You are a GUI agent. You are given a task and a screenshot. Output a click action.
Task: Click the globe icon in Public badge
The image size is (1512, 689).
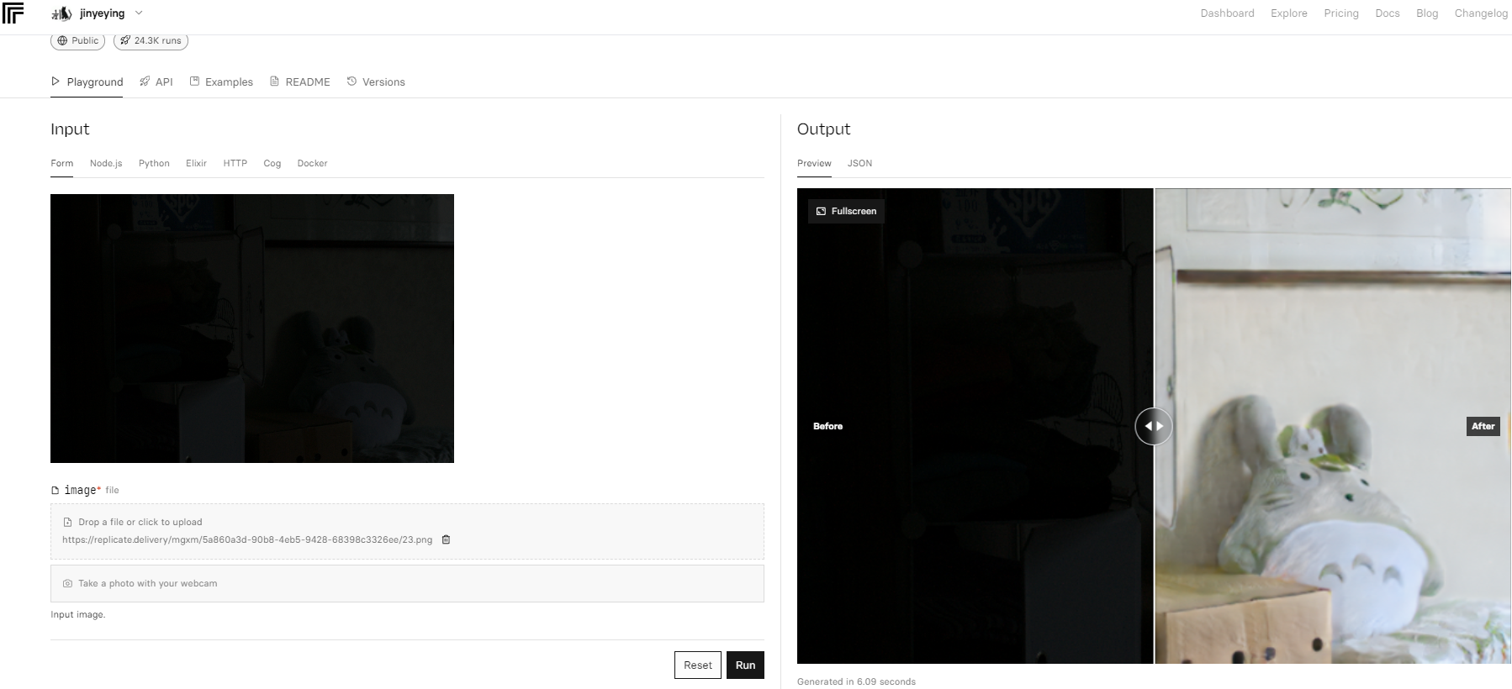click(62, 40)
